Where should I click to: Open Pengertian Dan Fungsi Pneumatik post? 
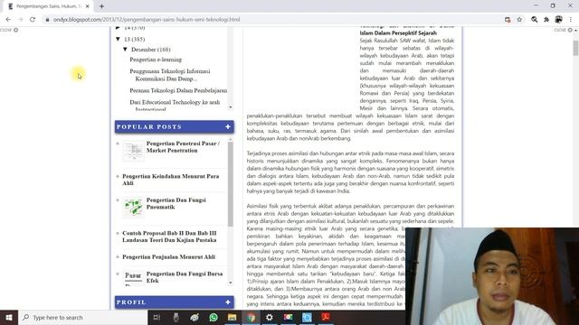[x=176, y=203]
